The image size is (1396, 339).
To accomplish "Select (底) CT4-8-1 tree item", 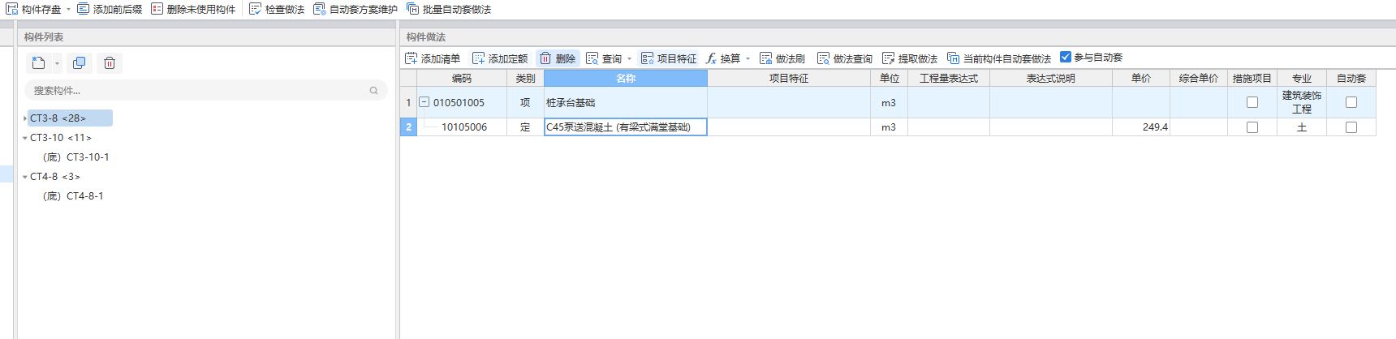I will [73, 196].
